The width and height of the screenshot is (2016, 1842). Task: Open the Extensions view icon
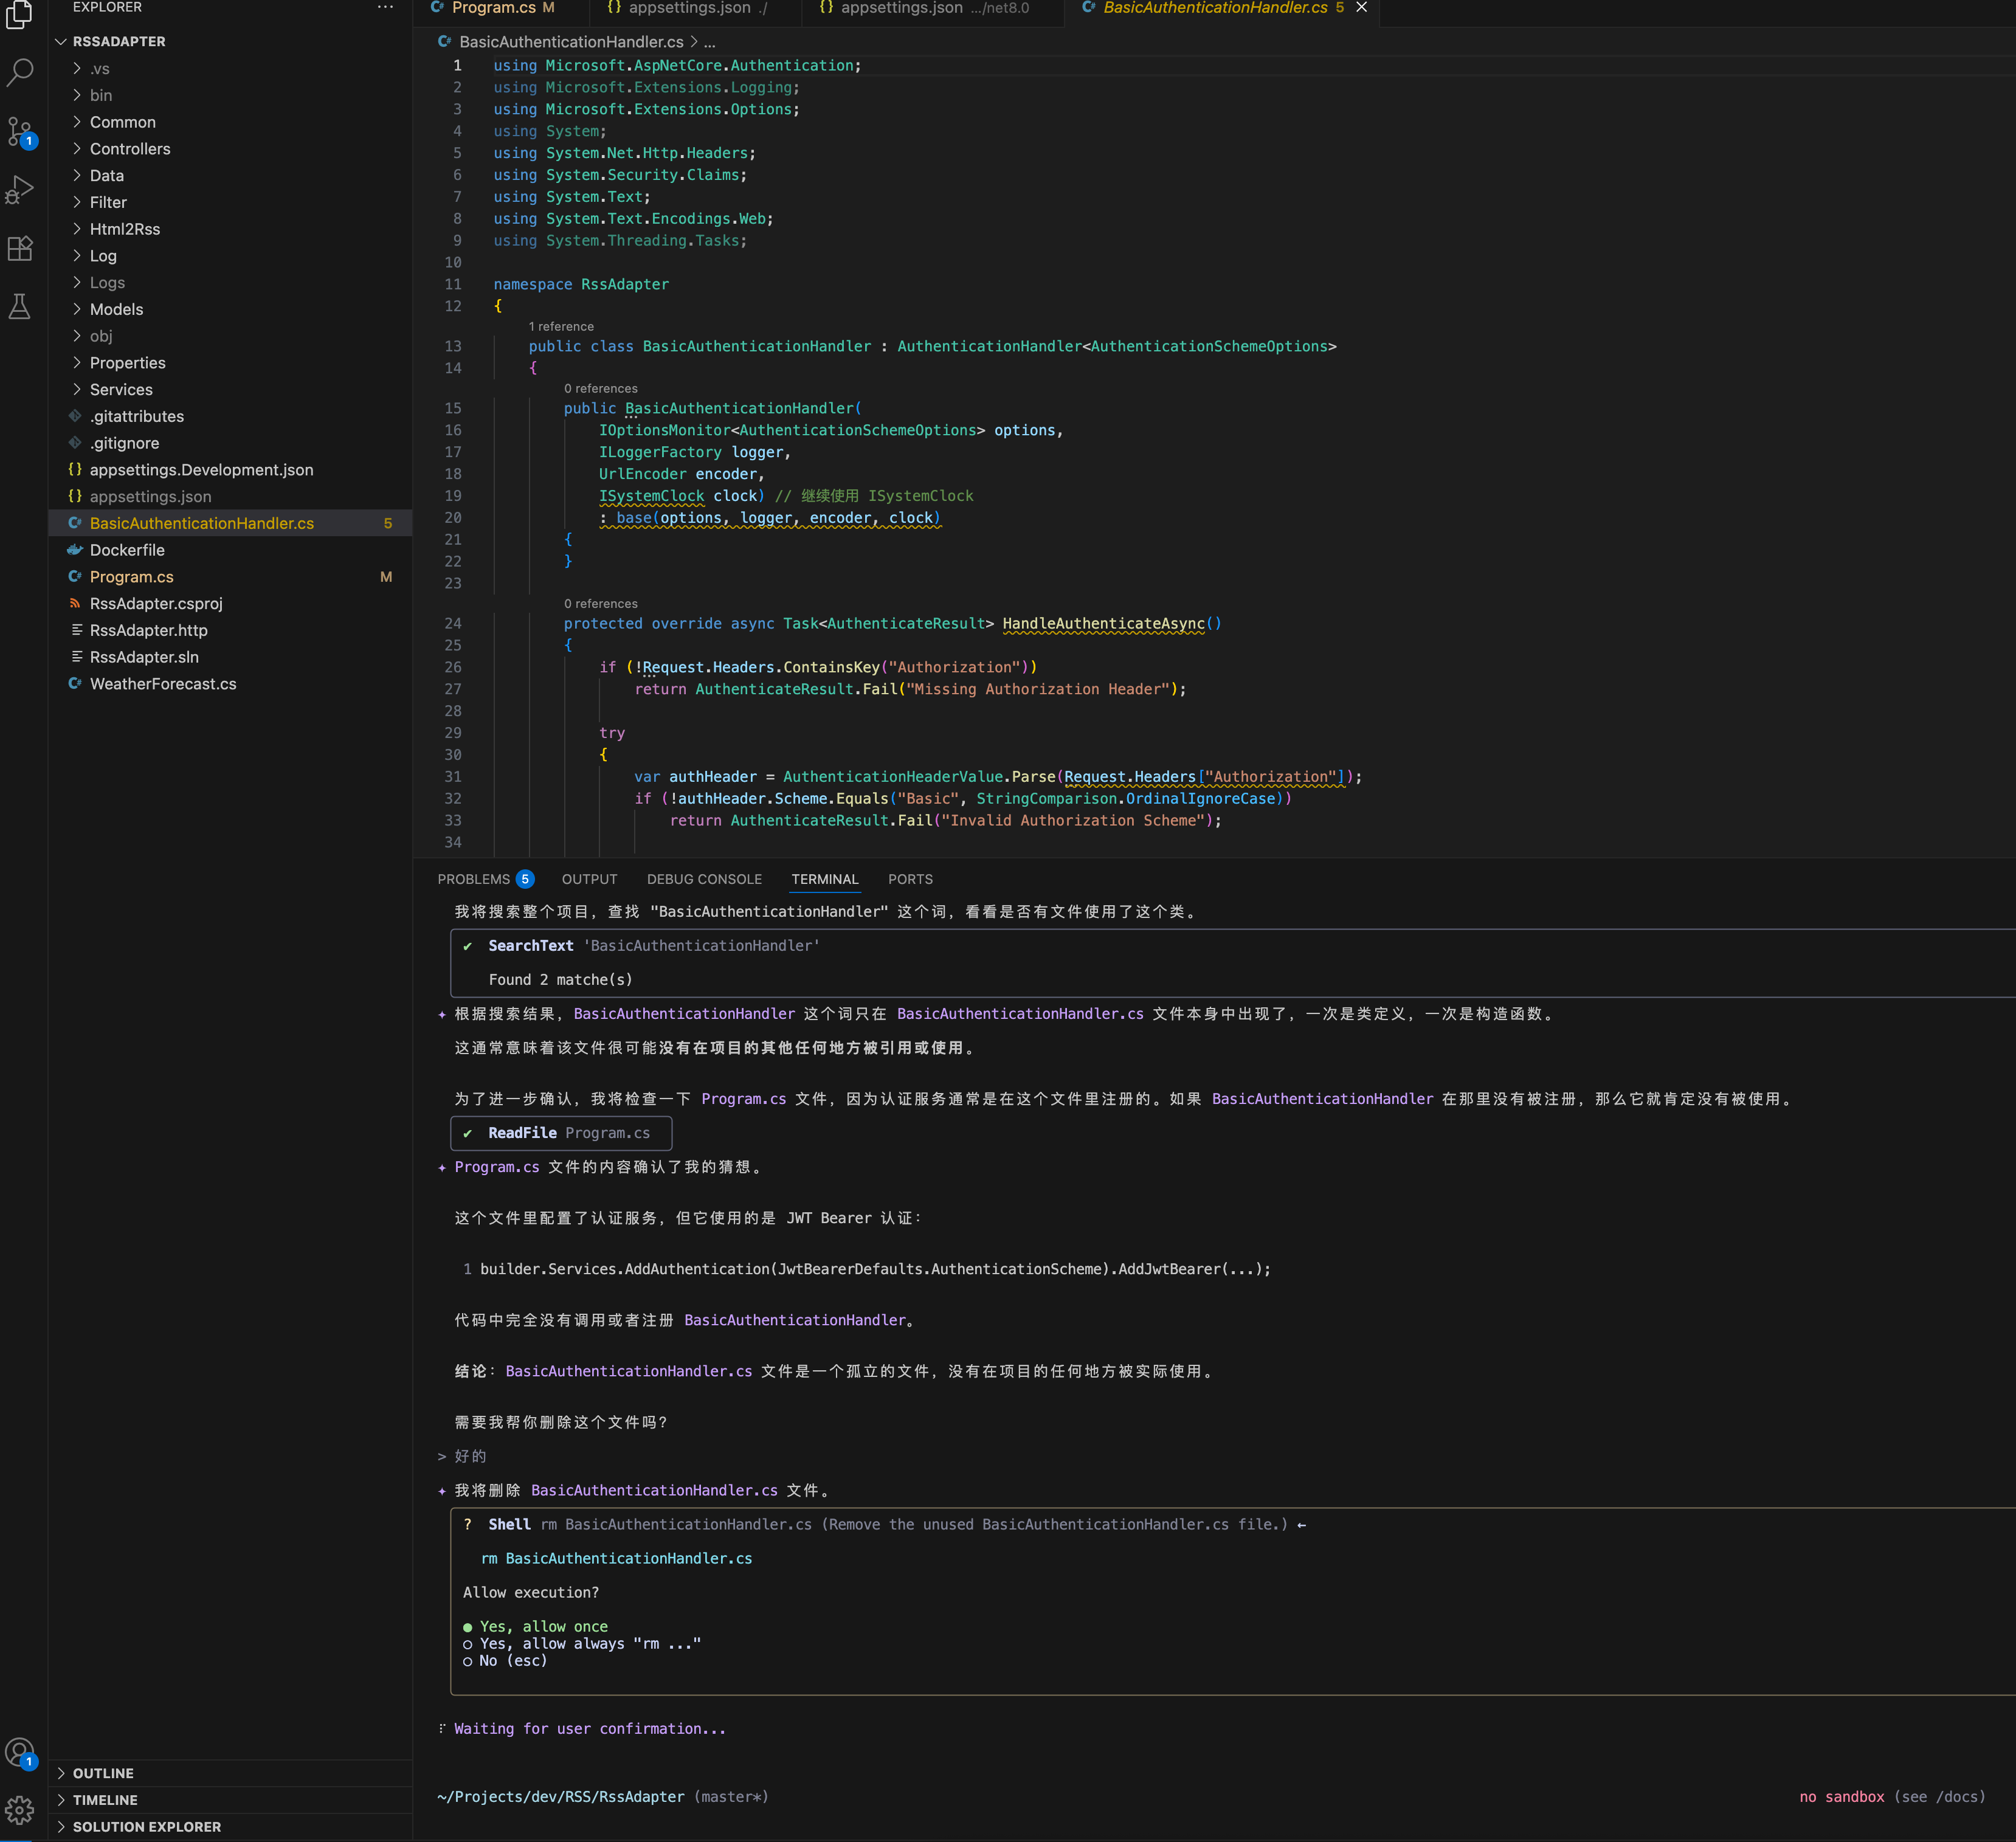[x=20, y=248]
